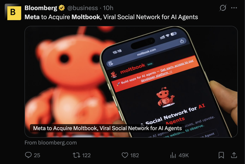Open the three-dot more options menu

[234, 8]
